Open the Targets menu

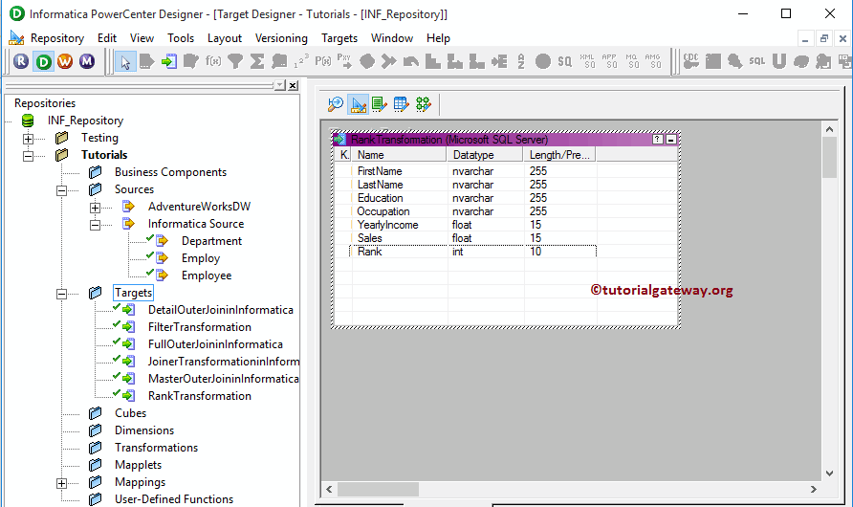tap(339, 38)
